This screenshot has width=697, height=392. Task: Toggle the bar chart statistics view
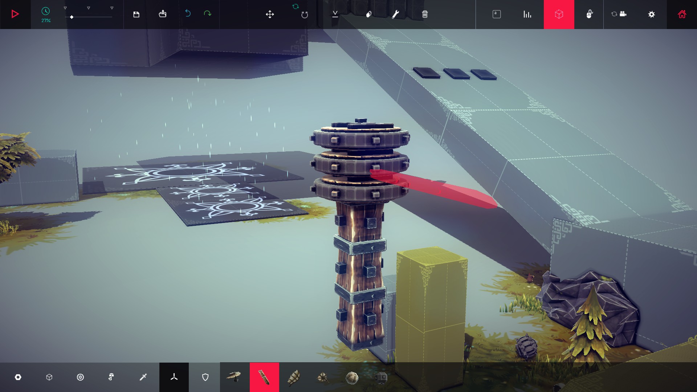(x=527, y=14)
